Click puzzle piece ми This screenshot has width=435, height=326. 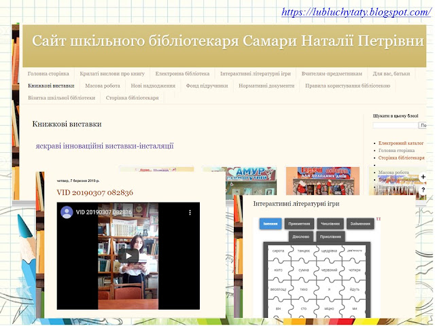pos(355,308)
